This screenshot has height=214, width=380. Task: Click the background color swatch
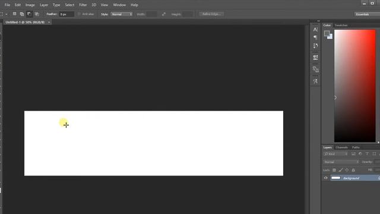click(x=331, y=37)
